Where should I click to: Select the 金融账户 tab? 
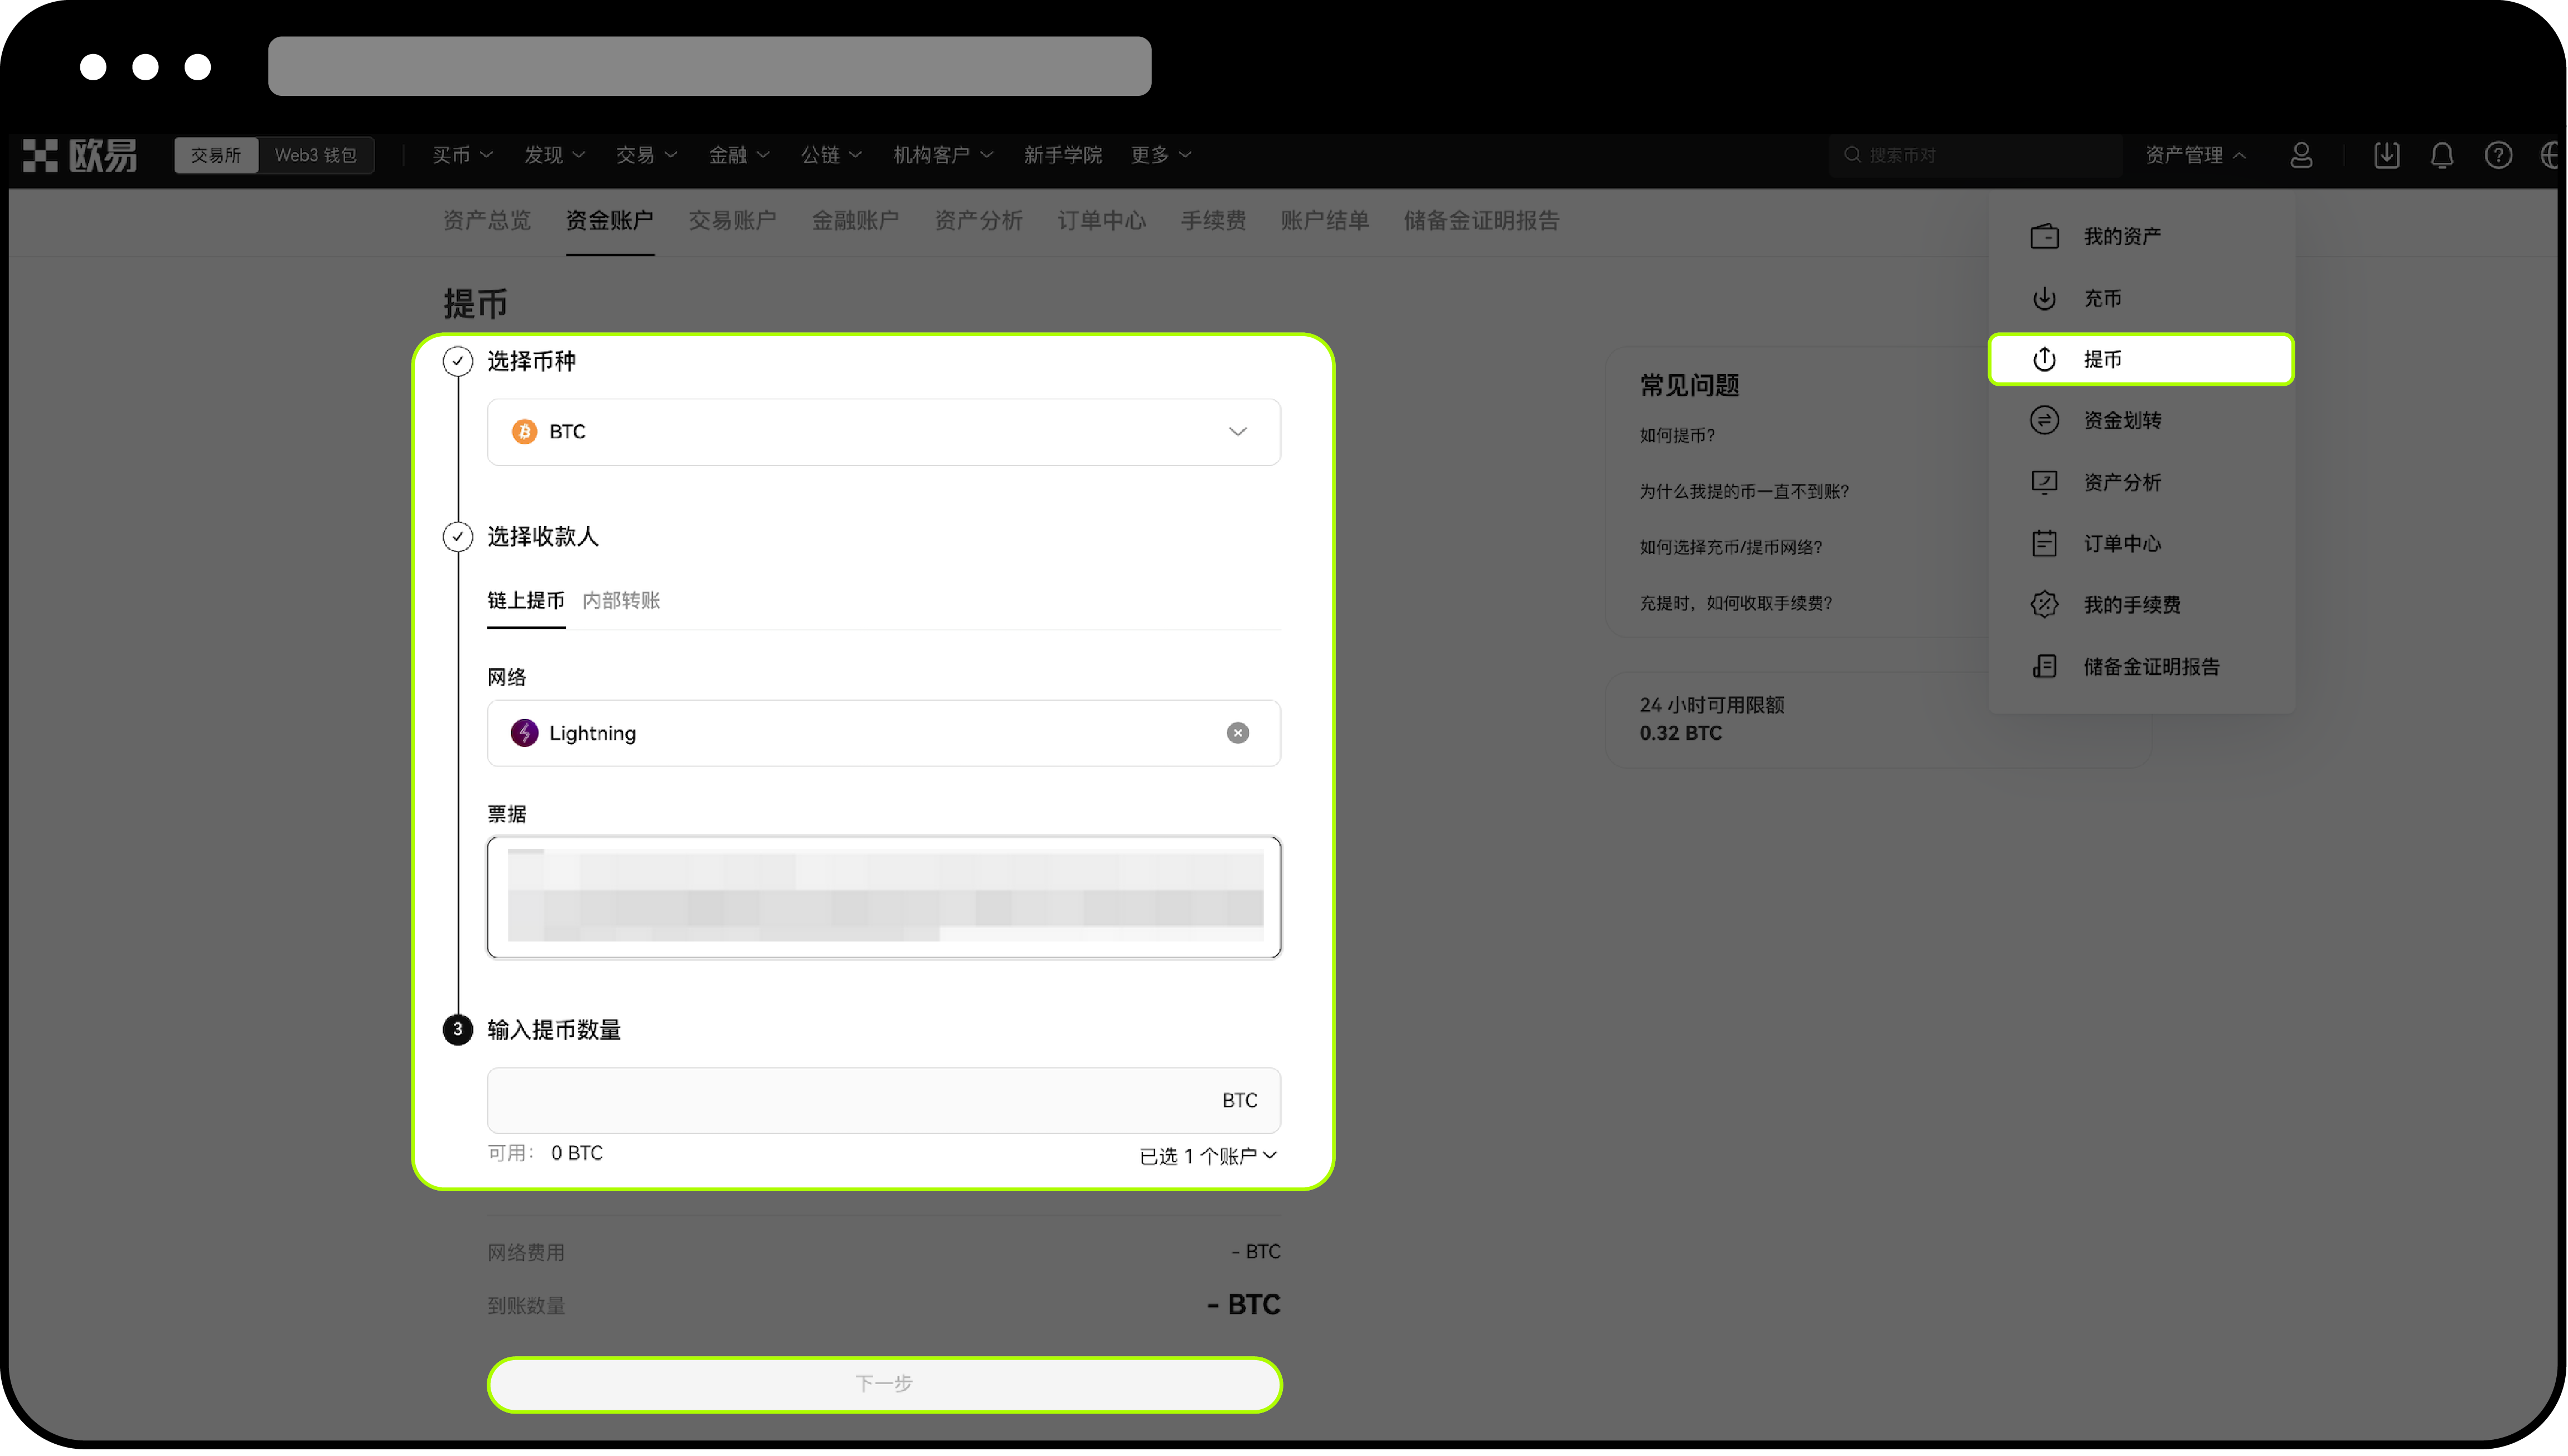[856, 221]
